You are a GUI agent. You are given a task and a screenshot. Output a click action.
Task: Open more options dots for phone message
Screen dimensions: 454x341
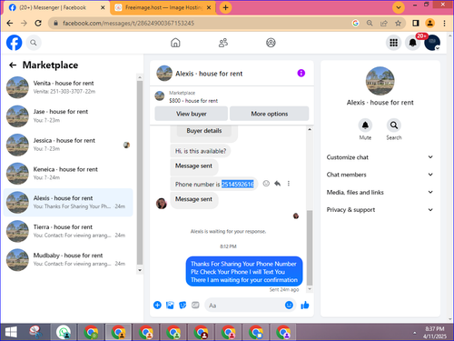coord(289,184)
